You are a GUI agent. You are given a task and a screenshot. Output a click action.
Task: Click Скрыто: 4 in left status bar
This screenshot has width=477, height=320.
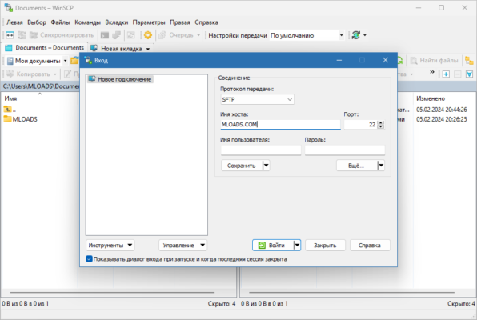tap(222, 303)
